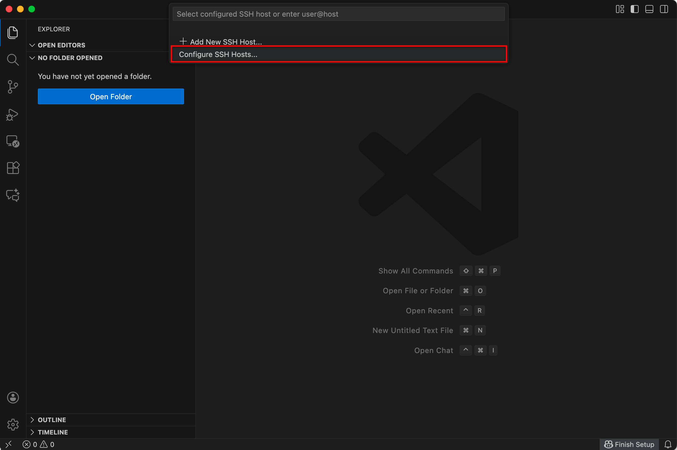677x450 pixels.
Task: Open the Extensions view
Action: pos(13,168)
